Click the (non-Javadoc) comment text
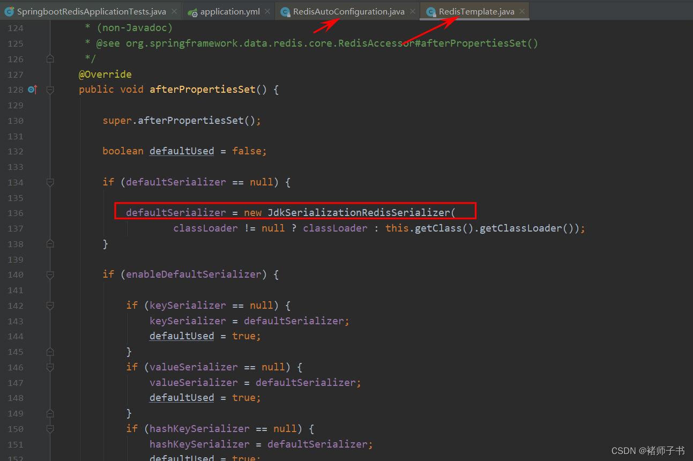The width and height of the screenshot is (693, 461). 135,28
